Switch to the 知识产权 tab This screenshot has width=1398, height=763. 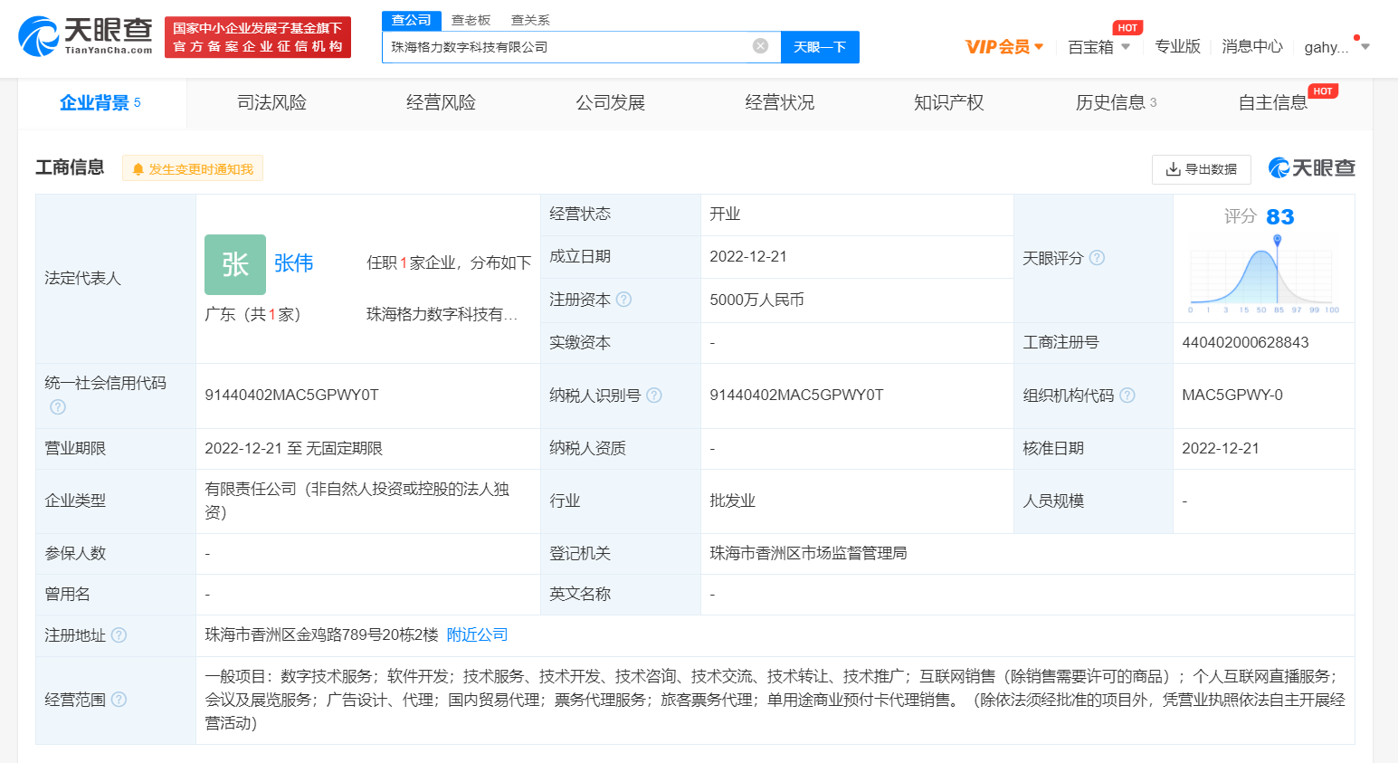[x=948, y=103]
